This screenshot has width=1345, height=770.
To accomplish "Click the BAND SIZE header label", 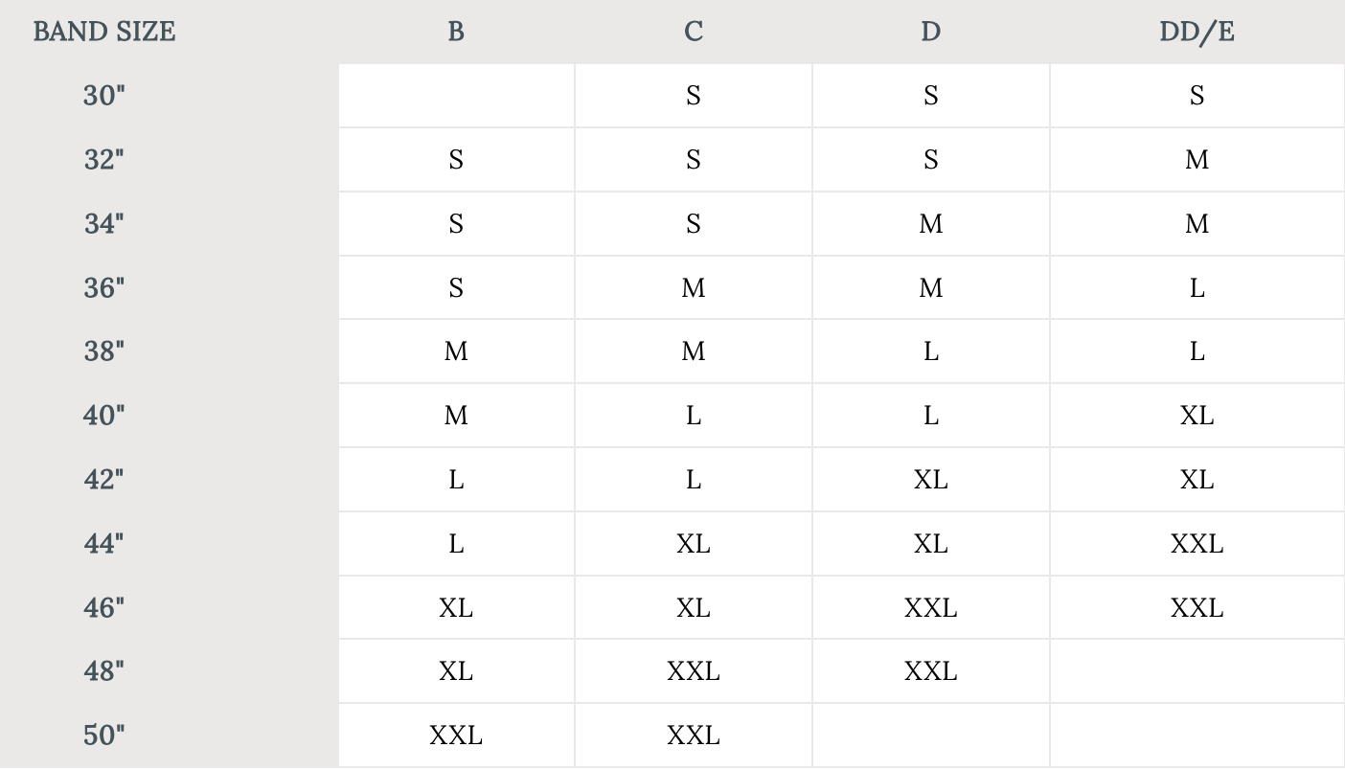I will click(104, 32).
